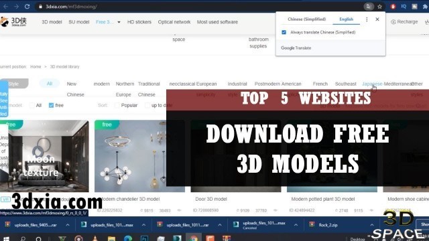
Task: Open Microsoft Edge from the taskbar
Action: [128, 238]
